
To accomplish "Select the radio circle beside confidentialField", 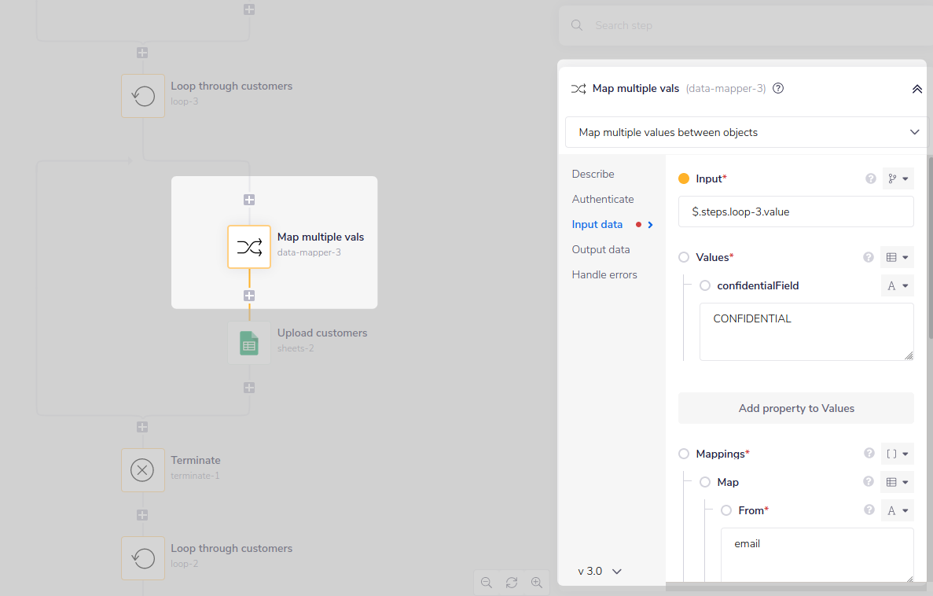I will (x=704, y=285).
